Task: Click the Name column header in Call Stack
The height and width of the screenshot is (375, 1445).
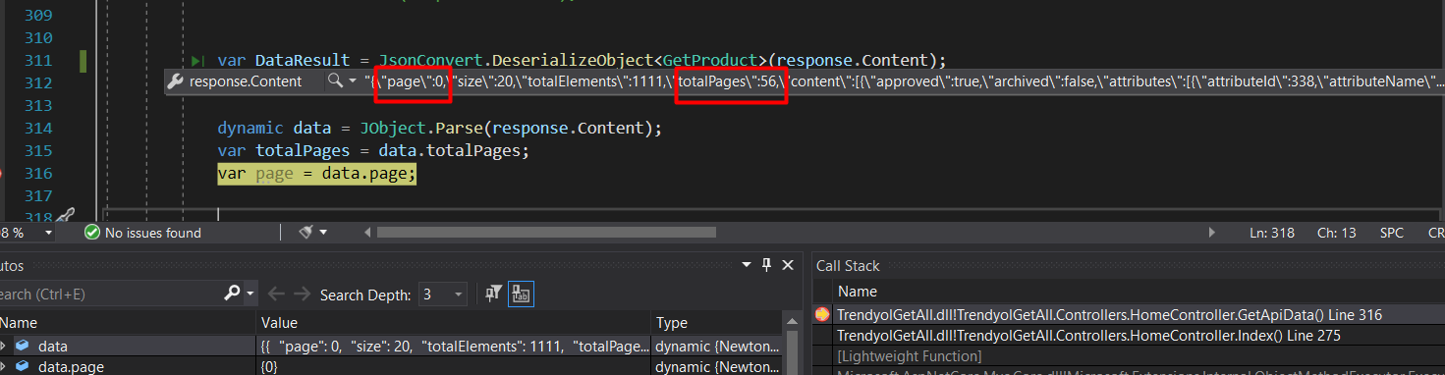Action: click(x=858, y=292)
